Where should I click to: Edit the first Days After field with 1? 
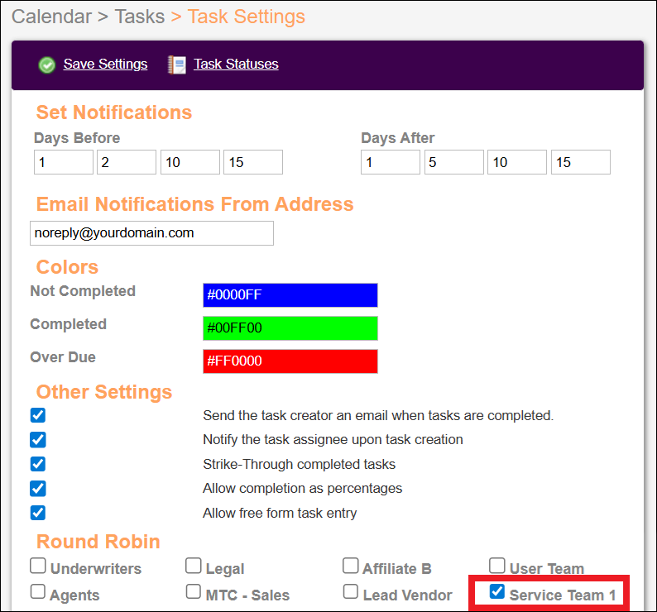pos(391,162)
